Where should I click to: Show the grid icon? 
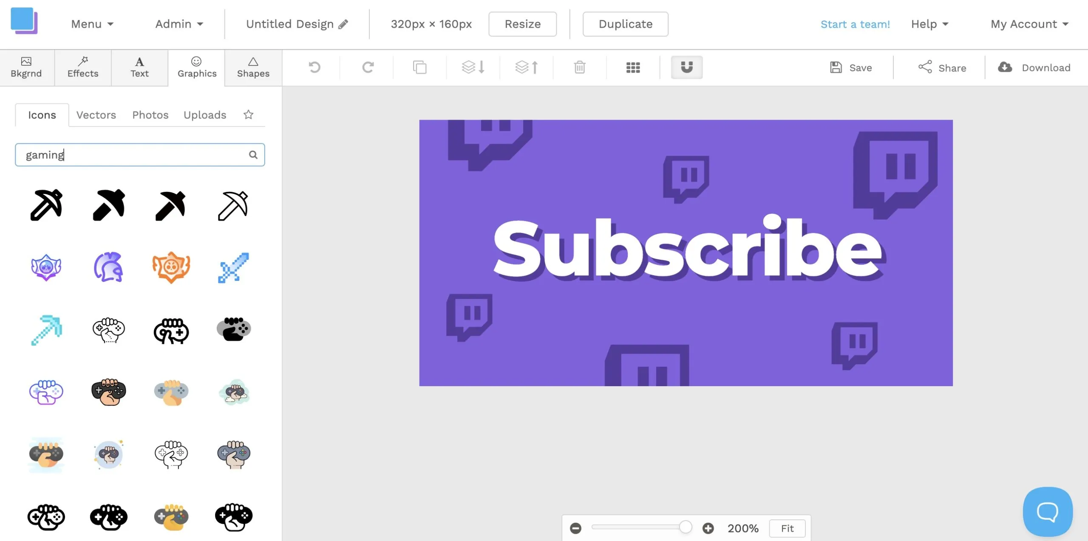point(633,67)
